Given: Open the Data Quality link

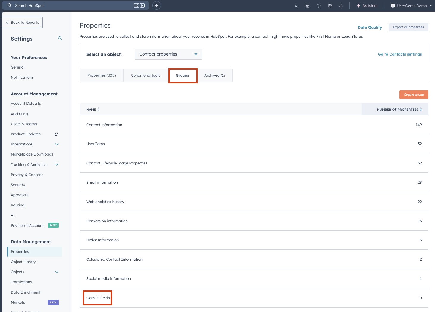Looking at the screenshot, I should [370, 27].
